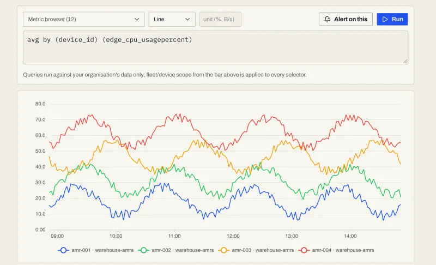The width and height of the screenshot is (436, 265).
Task: Click the 11:00 x-axis label
Action: 174,236
